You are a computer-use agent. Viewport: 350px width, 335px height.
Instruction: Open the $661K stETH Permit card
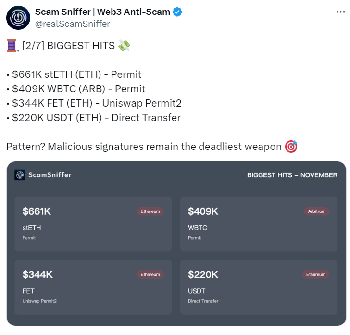(x=93, y=224)
